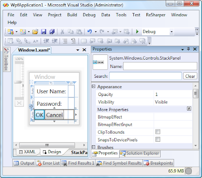Open the Properties window position dropdown
The height and width of the screenshot is (178, 202).
click(182, 50)
